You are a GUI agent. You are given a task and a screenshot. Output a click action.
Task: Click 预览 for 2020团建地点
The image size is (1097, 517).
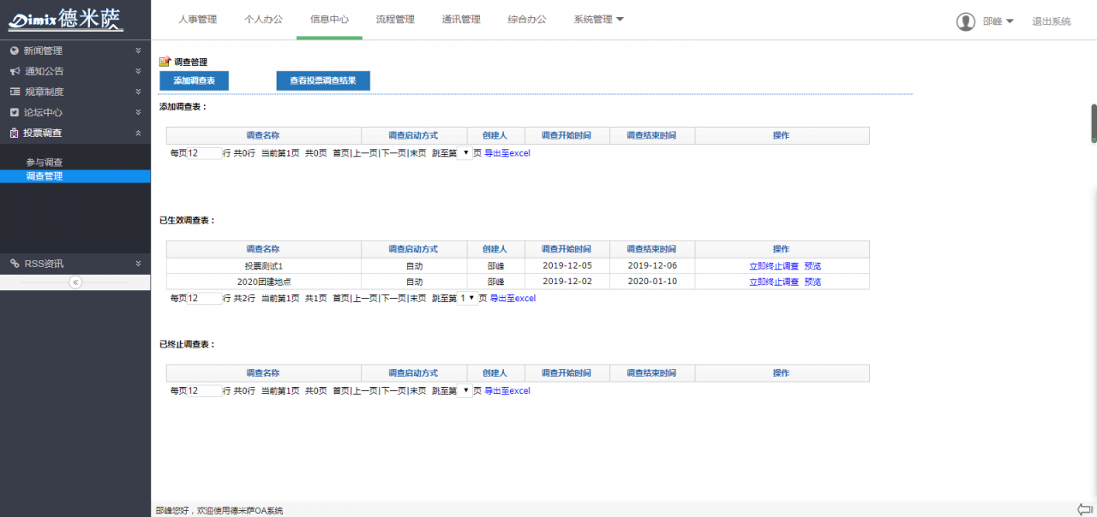point(812,282)
